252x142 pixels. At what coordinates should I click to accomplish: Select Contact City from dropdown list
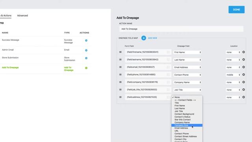pos(187,139)
